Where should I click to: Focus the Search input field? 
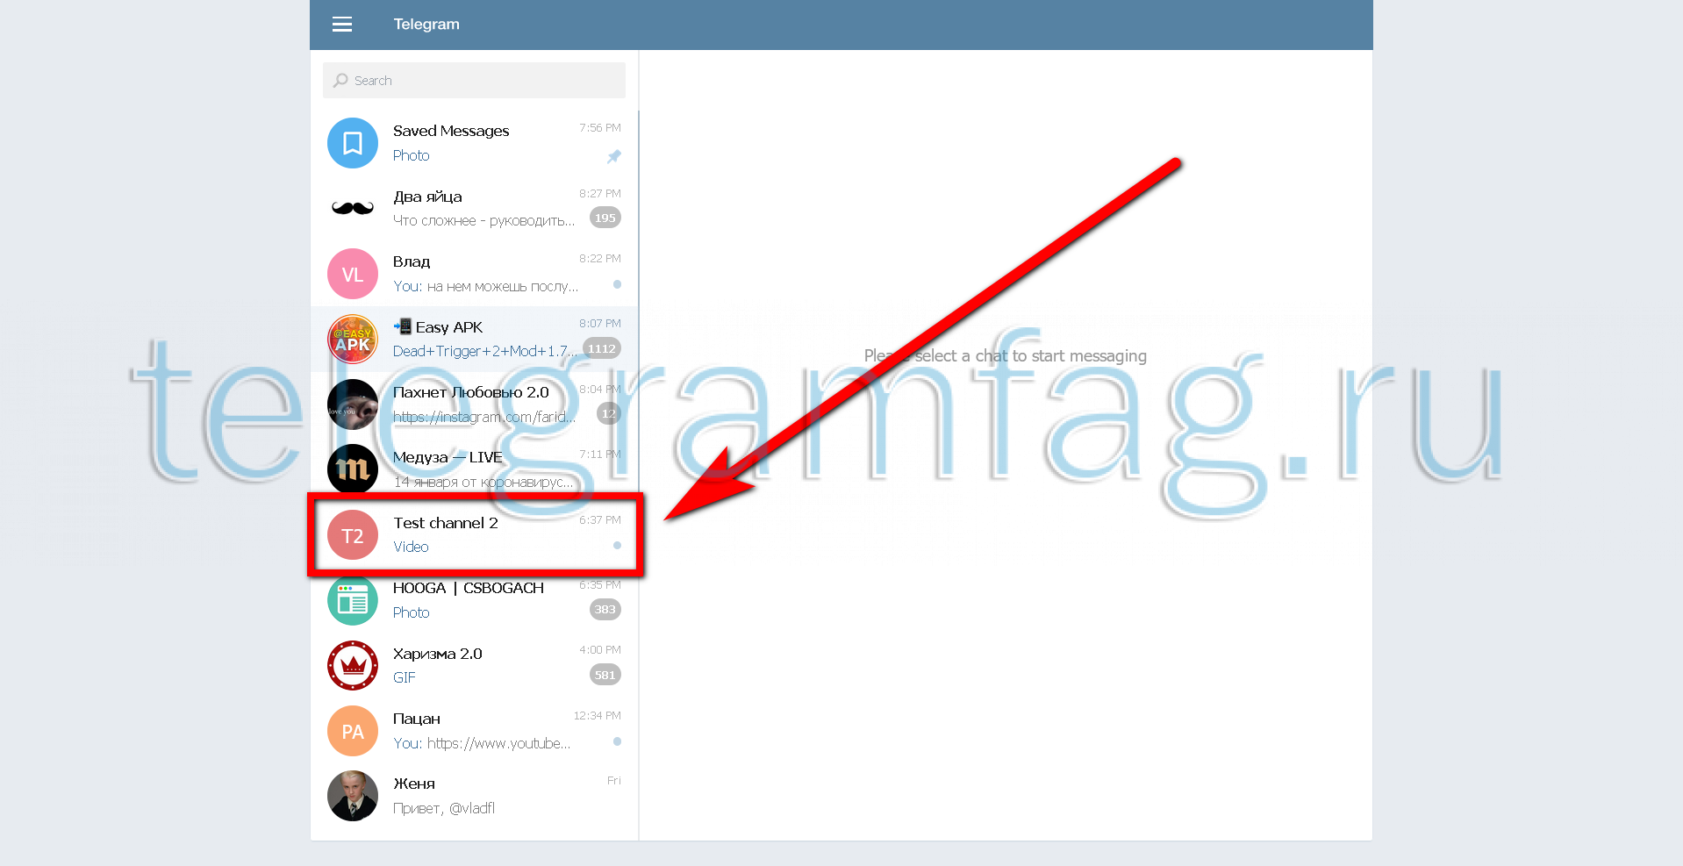(x=474, y=80)
